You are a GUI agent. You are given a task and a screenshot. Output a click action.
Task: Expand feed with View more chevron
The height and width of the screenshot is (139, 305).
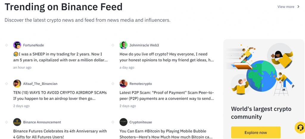(298, 7)
